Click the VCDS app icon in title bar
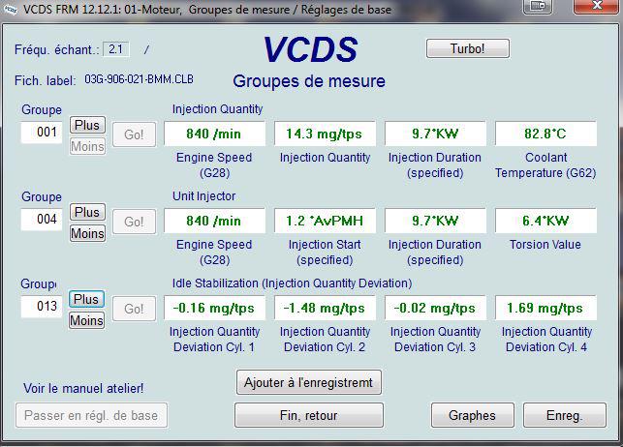Screen dimensions: 623x447 [10, 9]
